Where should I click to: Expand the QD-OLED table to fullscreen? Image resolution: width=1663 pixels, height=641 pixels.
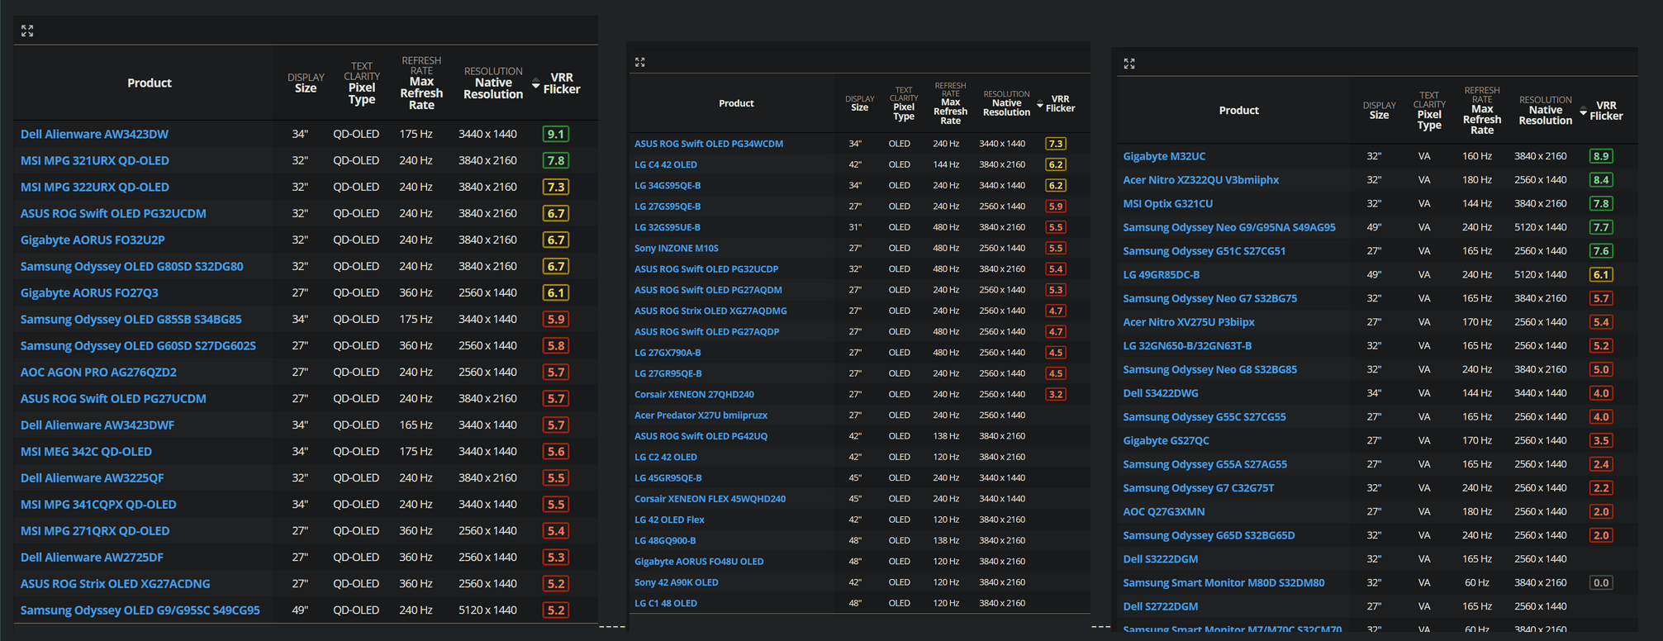(27, 31)
